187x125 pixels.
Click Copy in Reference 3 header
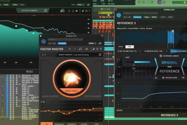point(146,17)
